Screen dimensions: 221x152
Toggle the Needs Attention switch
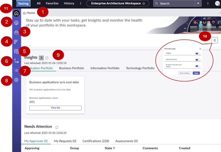pos(198,60)
